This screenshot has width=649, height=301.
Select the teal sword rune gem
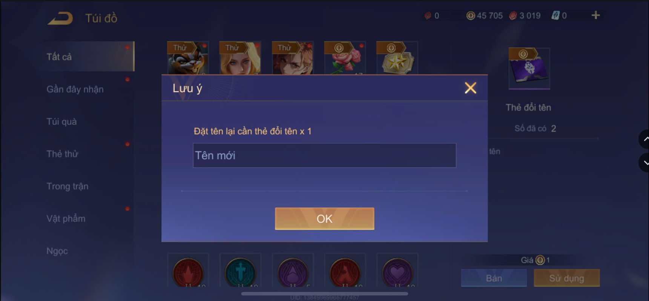click(240, 272)
